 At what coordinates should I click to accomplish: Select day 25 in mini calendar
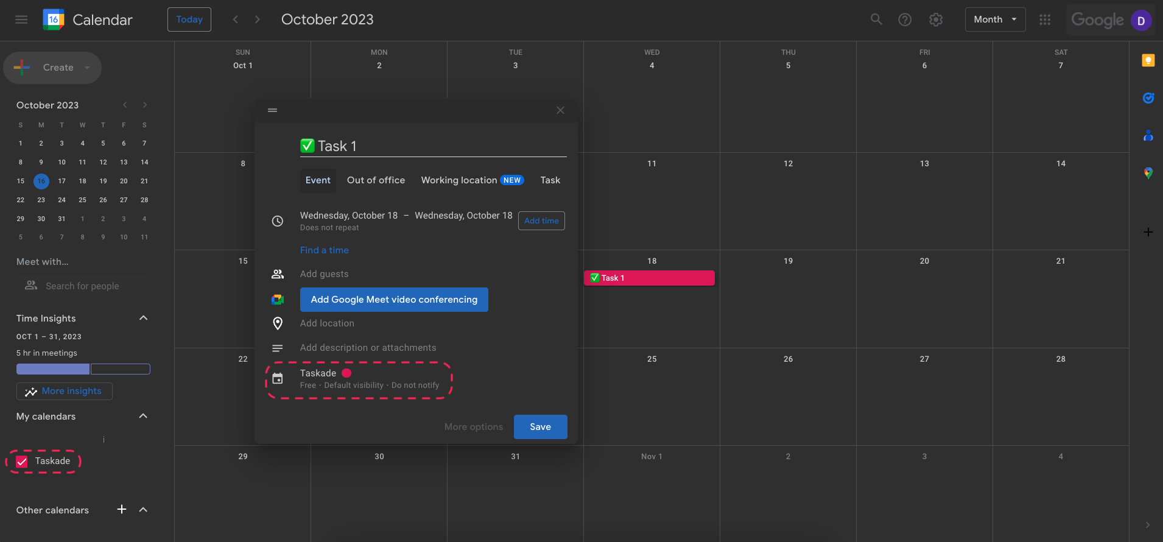pos(82,200)
